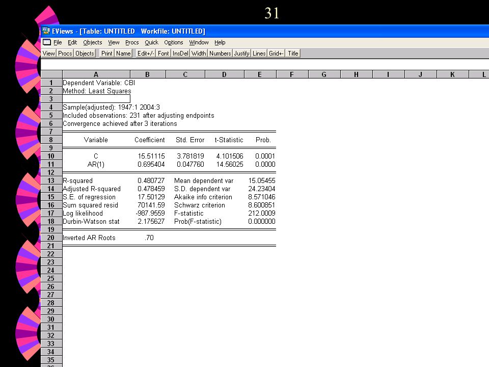489x367 pixels.
Task: Click the empty selected cell in row 3
Action: (96, 99)
